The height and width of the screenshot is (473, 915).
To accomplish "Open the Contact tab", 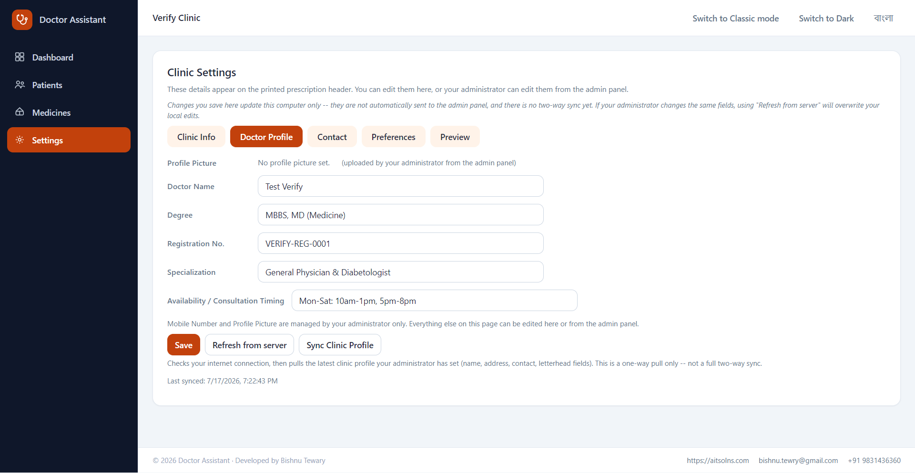I will pyautogui.click(x=332, y=137).
